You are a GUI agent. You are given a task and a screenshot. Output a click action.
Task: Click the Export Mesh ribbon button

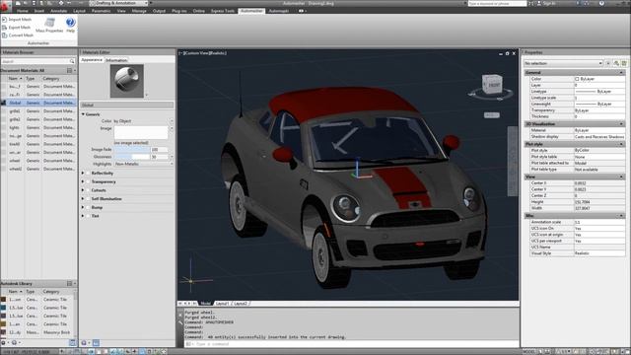pos(17,28)
